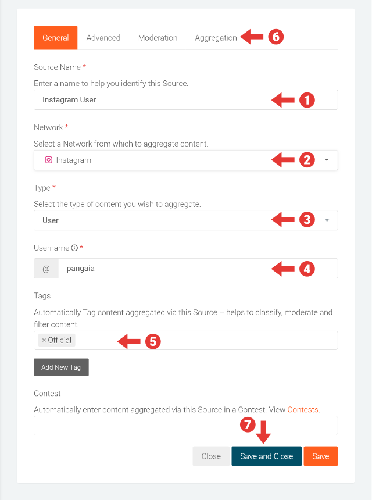Open the Contest selection field
Image resolution: width=372 pixels, height=500 pixels.
point(185,425)
